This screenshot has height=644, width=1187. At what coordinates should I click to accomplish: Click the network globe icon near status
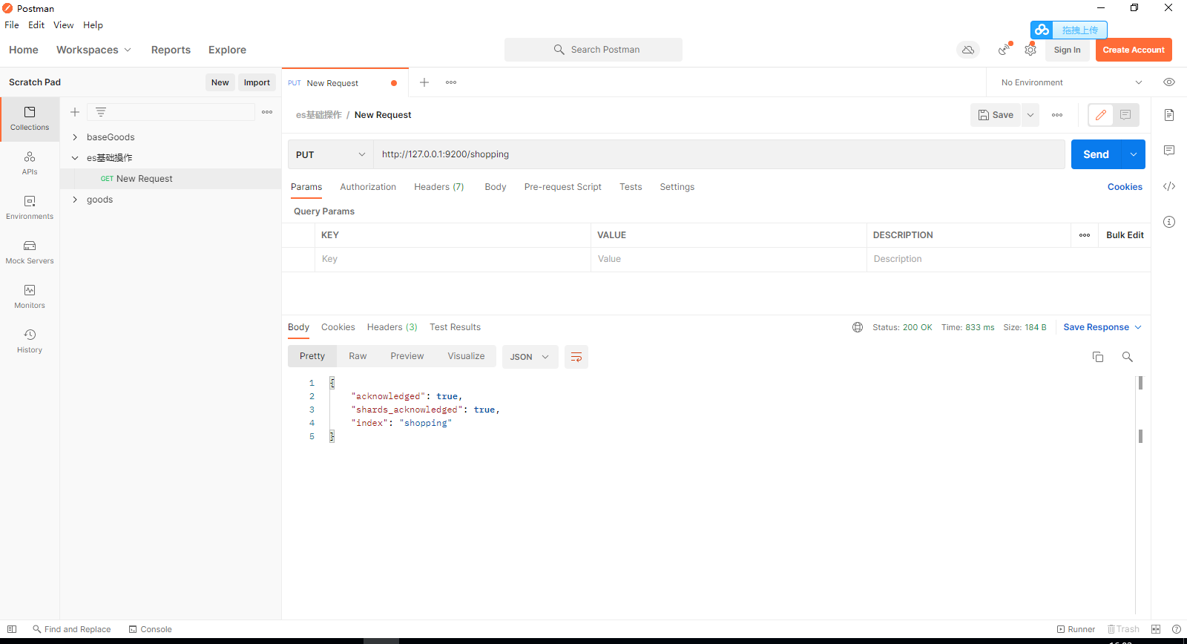(858, 327)
